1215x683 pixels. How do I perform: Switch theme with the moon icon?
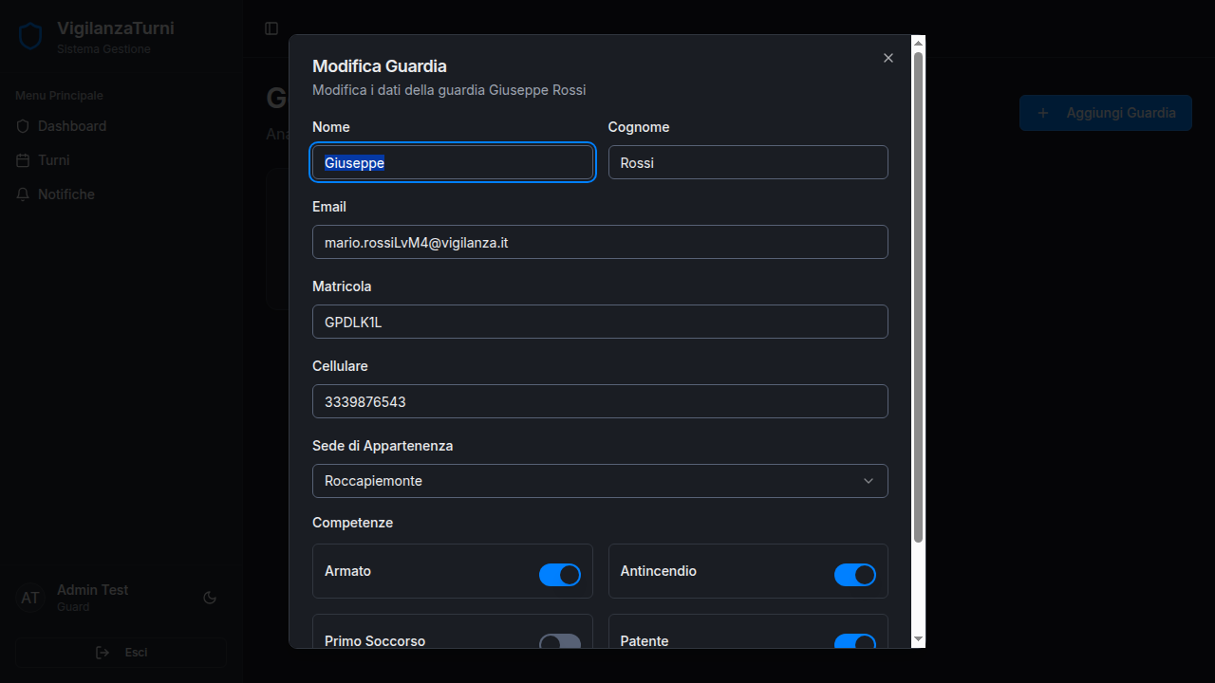pos(210,598)
